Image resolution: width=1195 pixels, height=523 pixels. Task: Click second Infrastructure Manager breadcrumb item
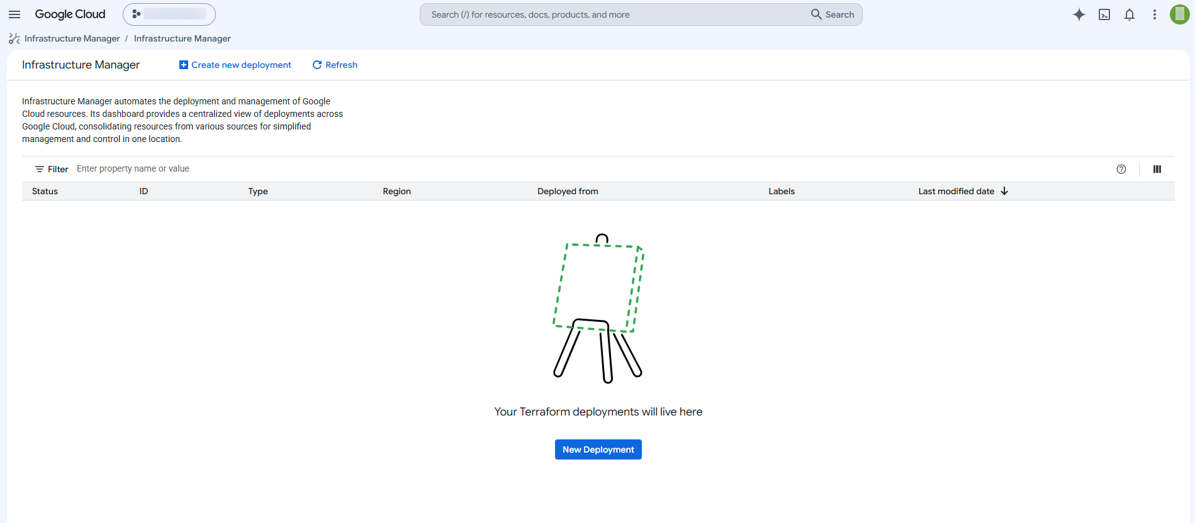(x=182, y=38)
